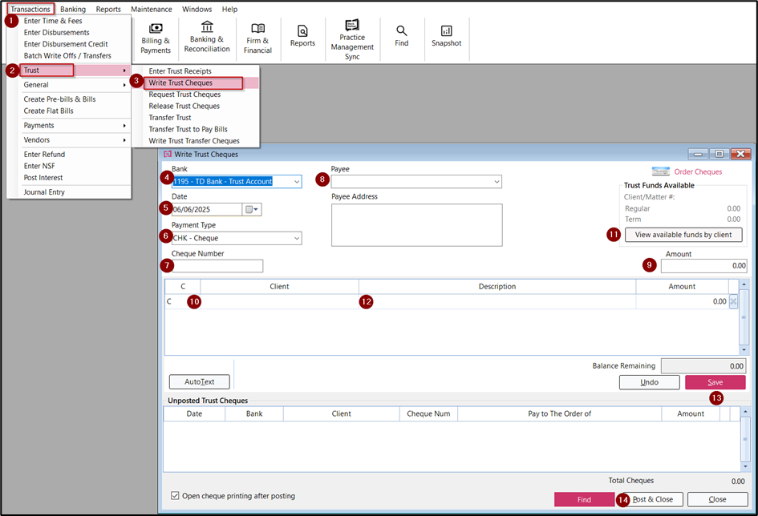
Task: Open Firm & Financial toolbar icon
Action: click(x=257, y=38)
